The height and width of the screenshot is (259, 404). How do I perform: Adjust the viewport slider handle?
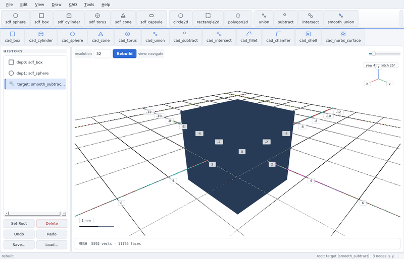click(x=374, y=53)
